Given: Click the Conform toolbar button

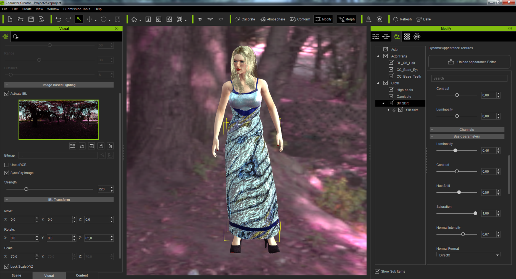Looking at the screenshot, I should tap(300, 19).
